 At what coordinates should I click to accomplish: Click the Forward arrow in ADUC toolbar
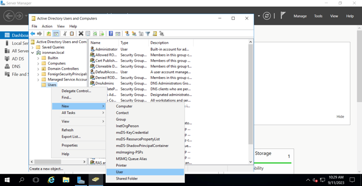(40, 34)
